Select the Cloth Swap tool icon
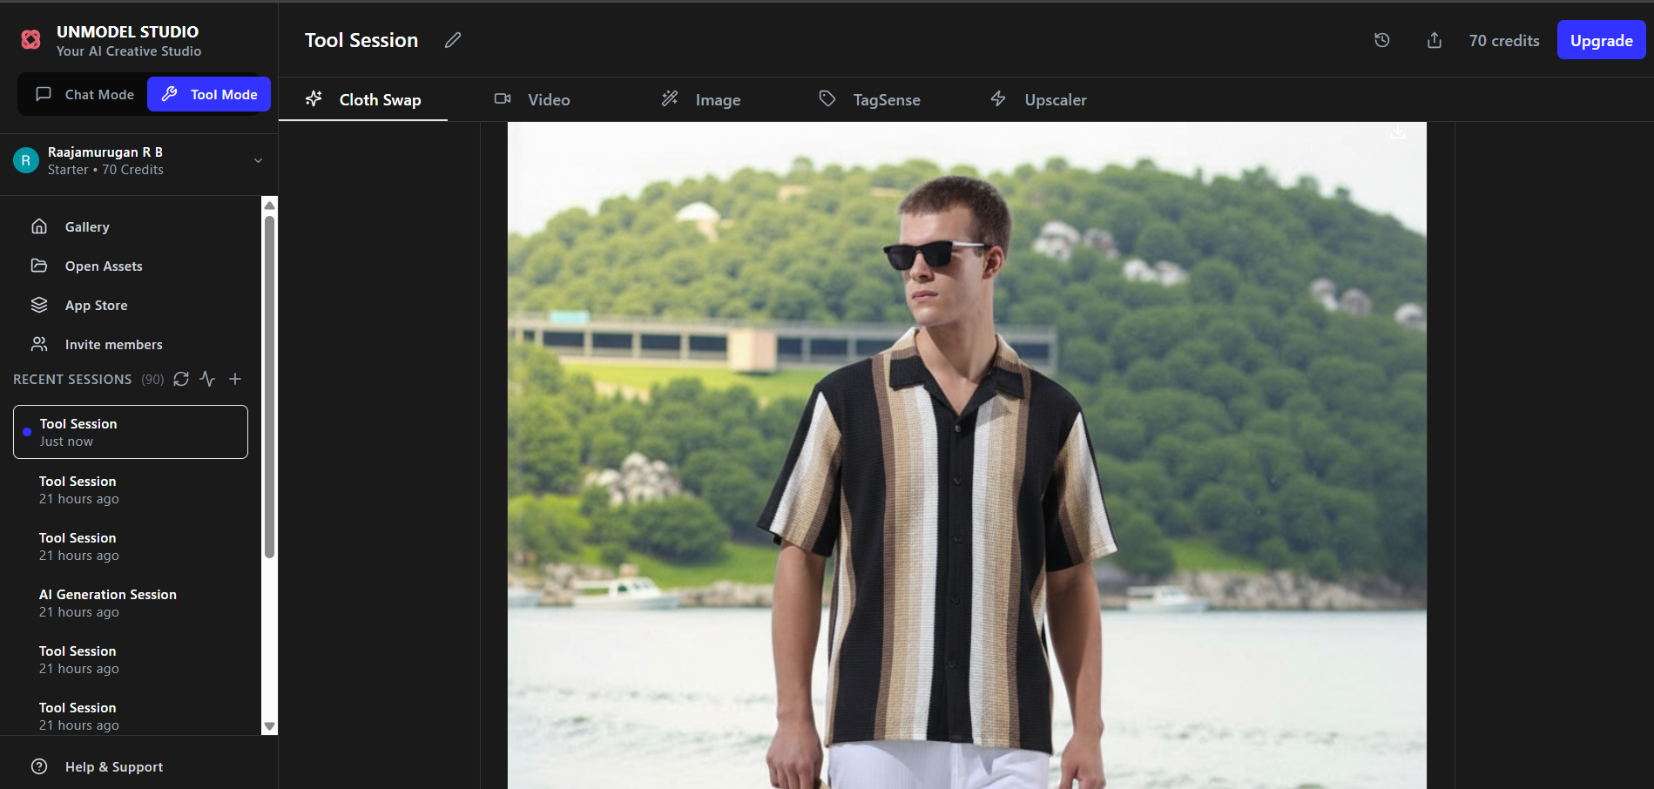The width and height of the screenshot is (1654, 789). point(313,98)
